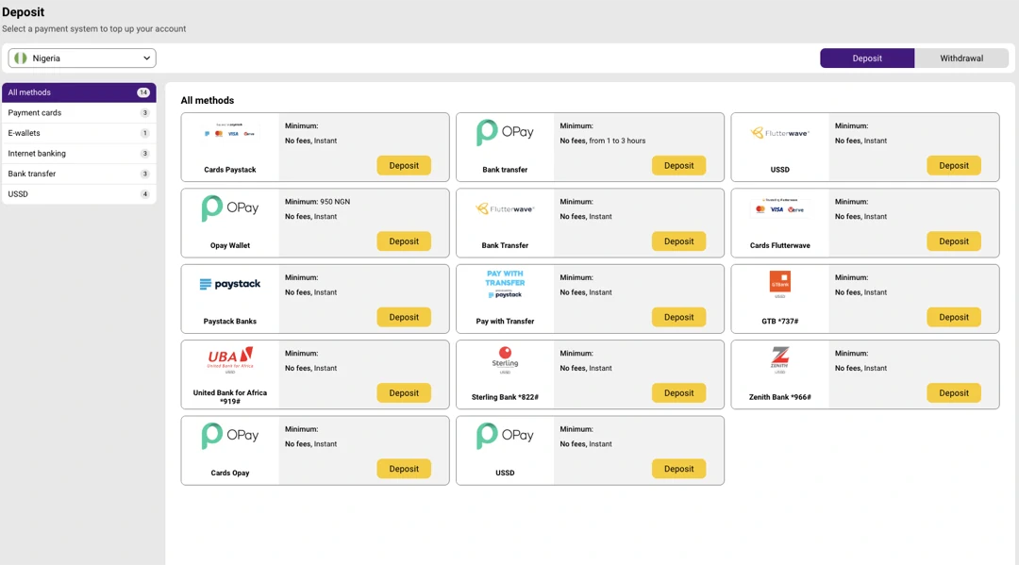
Task: Click the 'Pay with Transfer' label
Action: 505,321
